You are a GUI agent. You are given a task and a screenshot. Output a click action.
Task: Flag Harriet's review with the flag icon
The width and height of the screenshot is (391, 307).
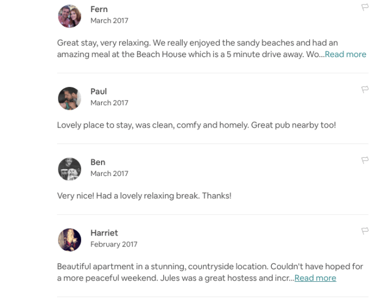point(365,231)
